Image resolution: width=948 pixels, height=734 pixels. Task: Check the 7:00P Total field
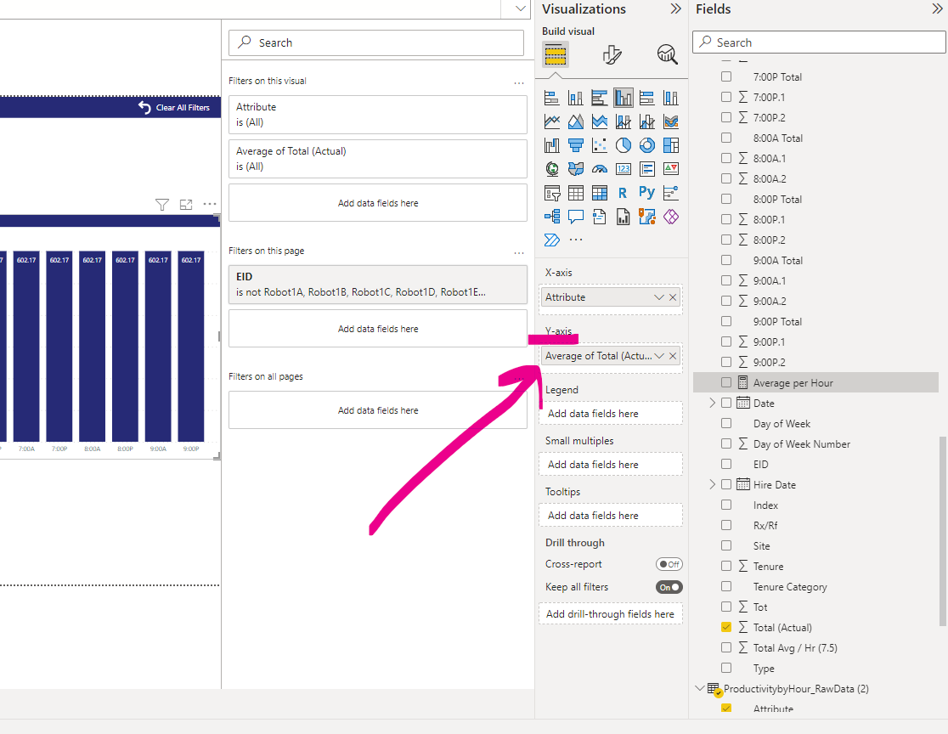(x=726, y=76)
